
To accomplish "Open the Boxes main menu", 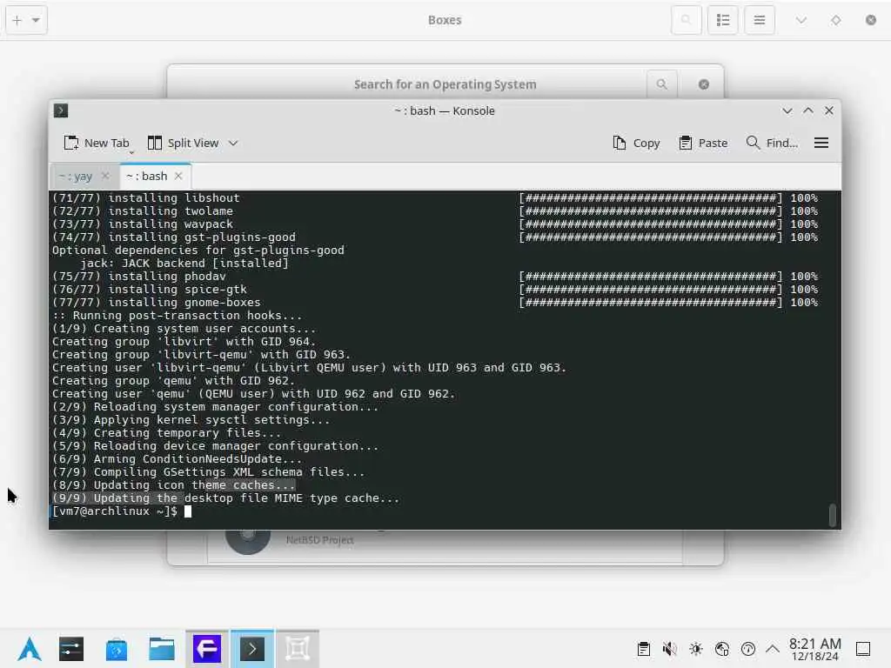I will 760,21.
